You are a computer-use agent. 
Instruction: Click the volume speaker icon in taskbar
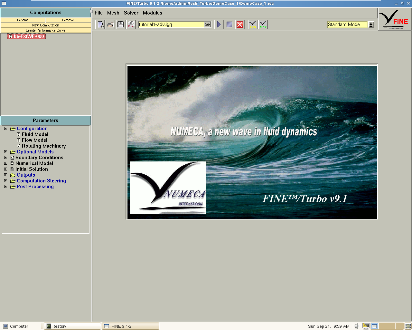click(357, 326)
